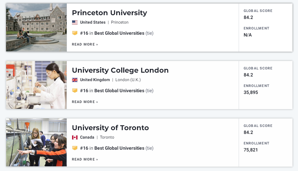Open the University of Toronto photo
This screenshot has height=171, width=298.
point(36,142)
